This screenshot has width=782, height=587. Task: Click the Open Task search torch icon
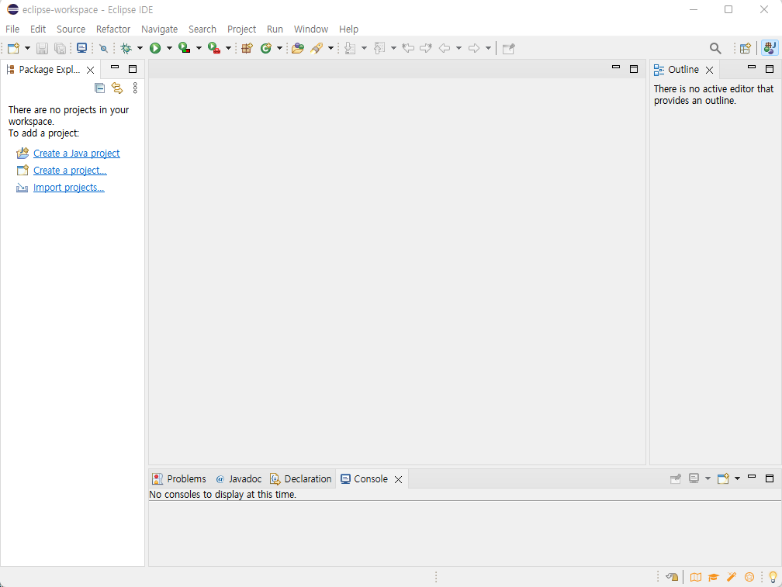coord(317,48)
